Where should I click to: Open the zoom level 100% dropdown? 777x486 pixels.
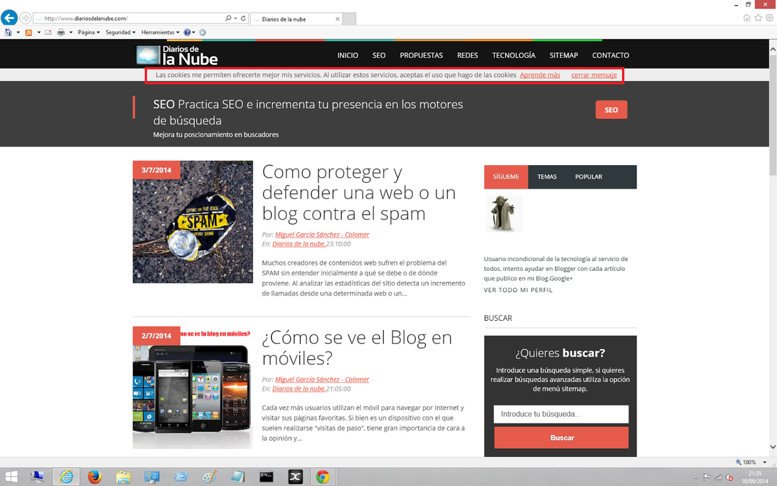click(x=751, y=462)
